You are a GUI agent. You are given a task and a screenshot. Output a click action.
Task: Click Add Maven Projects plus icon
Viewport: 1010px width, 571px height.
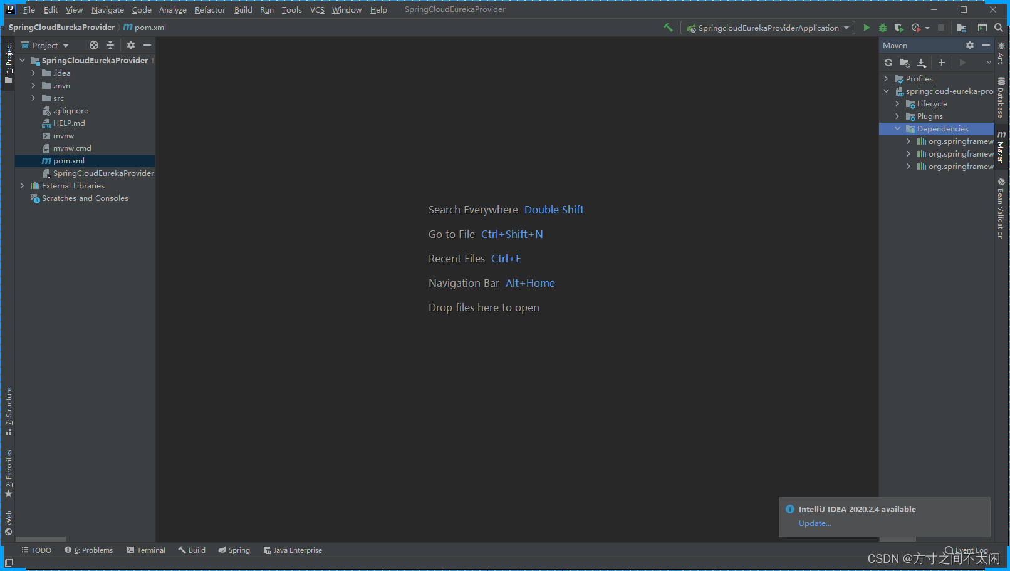(x=941, y=63)
